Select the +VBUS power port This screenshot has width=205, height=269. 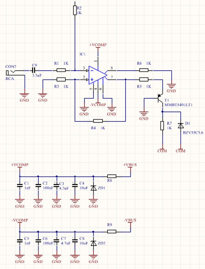tap(130, 167)
